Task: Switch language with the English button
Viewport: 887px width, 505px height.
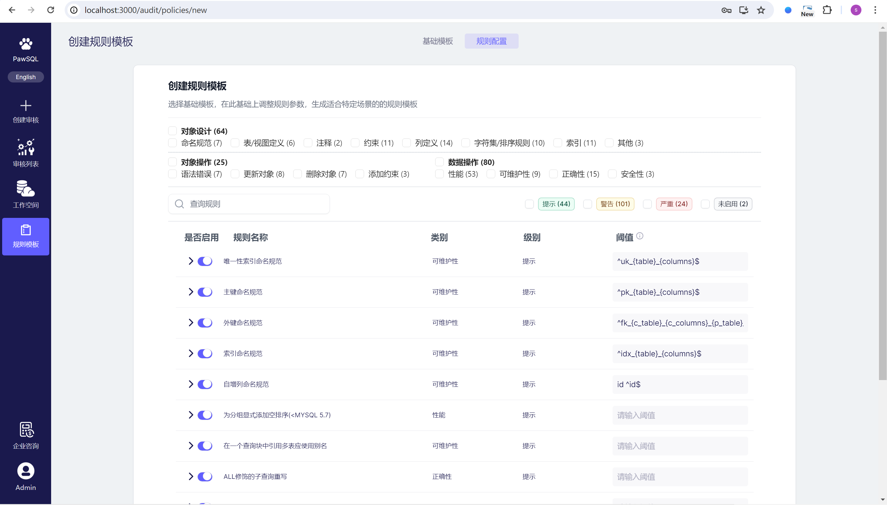Action: point(26,77)
